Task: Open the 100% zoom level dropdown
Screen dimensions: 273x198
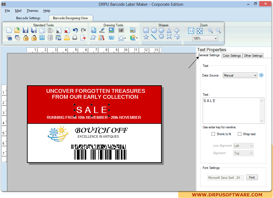Action: coord(205,38)
